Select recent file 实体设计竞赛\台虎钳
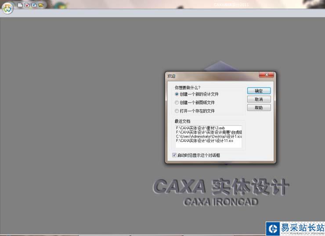The image size is (325, 236). (209, 132)
